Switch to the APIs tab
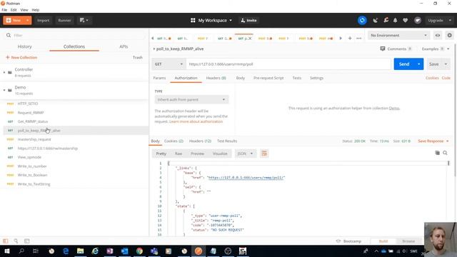The width and height of the screenshot is (457, 257). [x=124, y=46]
